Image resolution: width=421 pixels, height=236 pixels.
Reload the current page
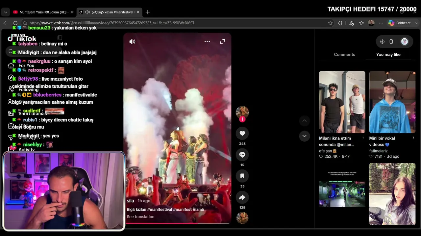click(x=15, y=23)
